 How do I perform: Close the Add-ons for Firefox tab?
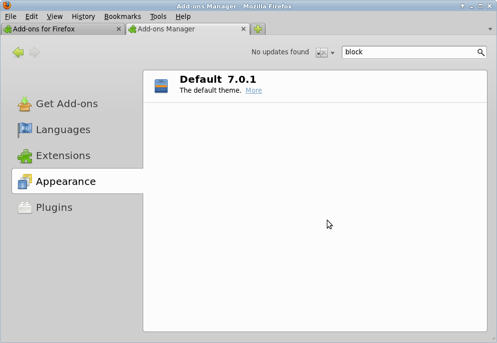coord(119,29)
